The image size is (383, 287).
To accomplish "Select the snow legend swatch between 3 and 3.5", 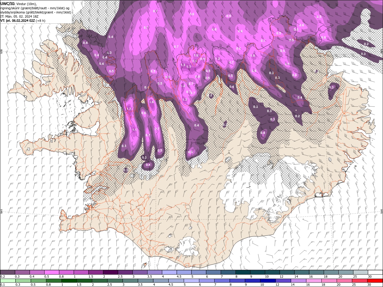I will [140, 272].
